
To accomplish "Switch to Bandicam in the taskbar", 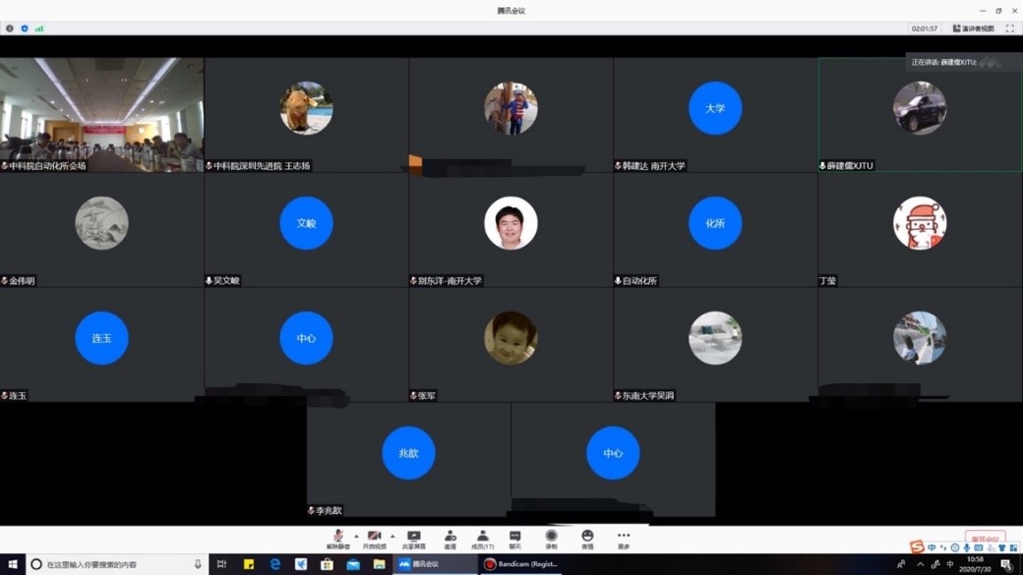I will (x=521, y=564).
